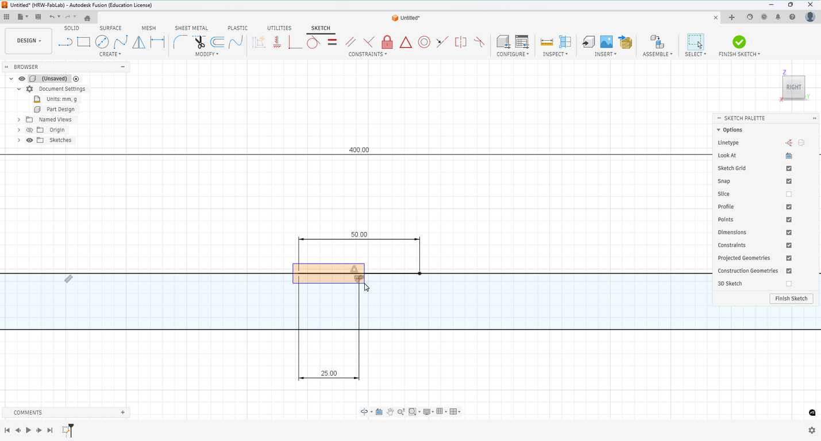Viewport: 821px width, 441px height.
Task: Insert a Canvas image
Action: [607, 42]
